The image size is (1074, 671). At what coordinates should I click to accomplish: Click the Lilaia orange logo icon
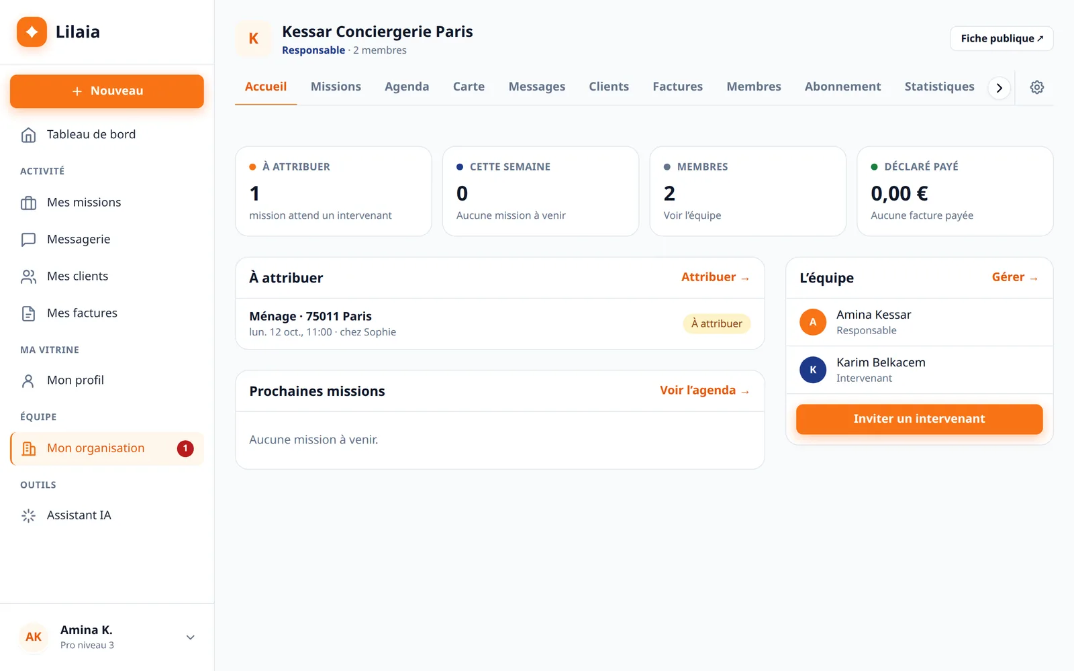click(32, 32)
